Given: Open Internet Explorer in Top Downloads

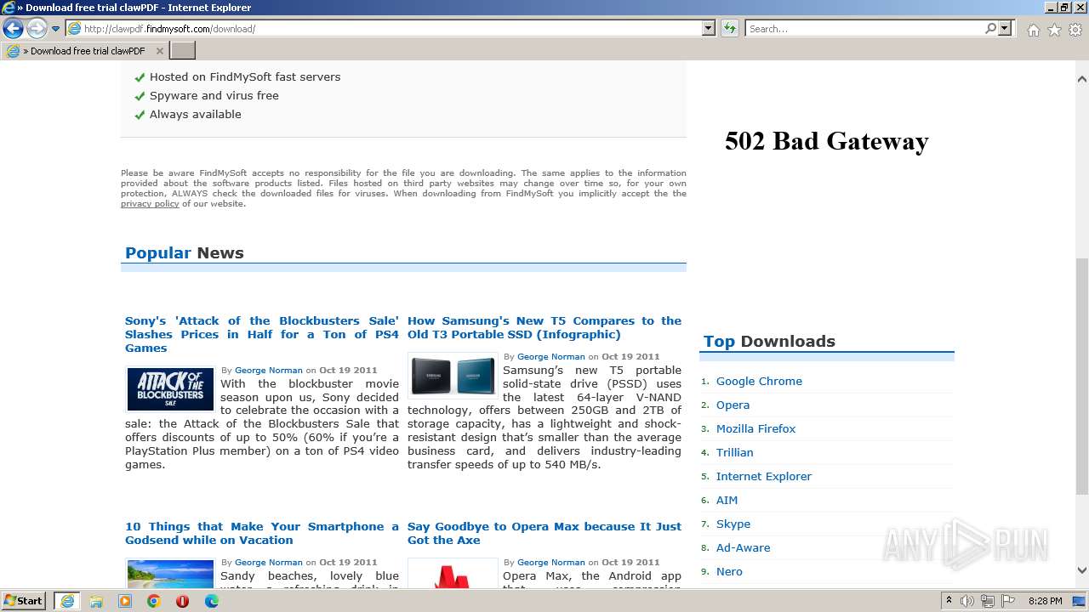Looking at the screenshot, I should (764, 477).
